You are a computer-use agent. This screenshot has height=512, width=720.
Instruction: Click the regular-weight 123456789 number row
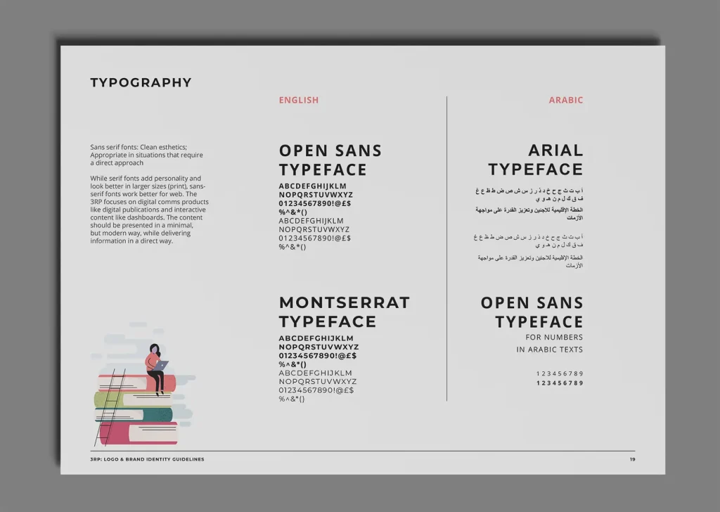coord(560,373)
